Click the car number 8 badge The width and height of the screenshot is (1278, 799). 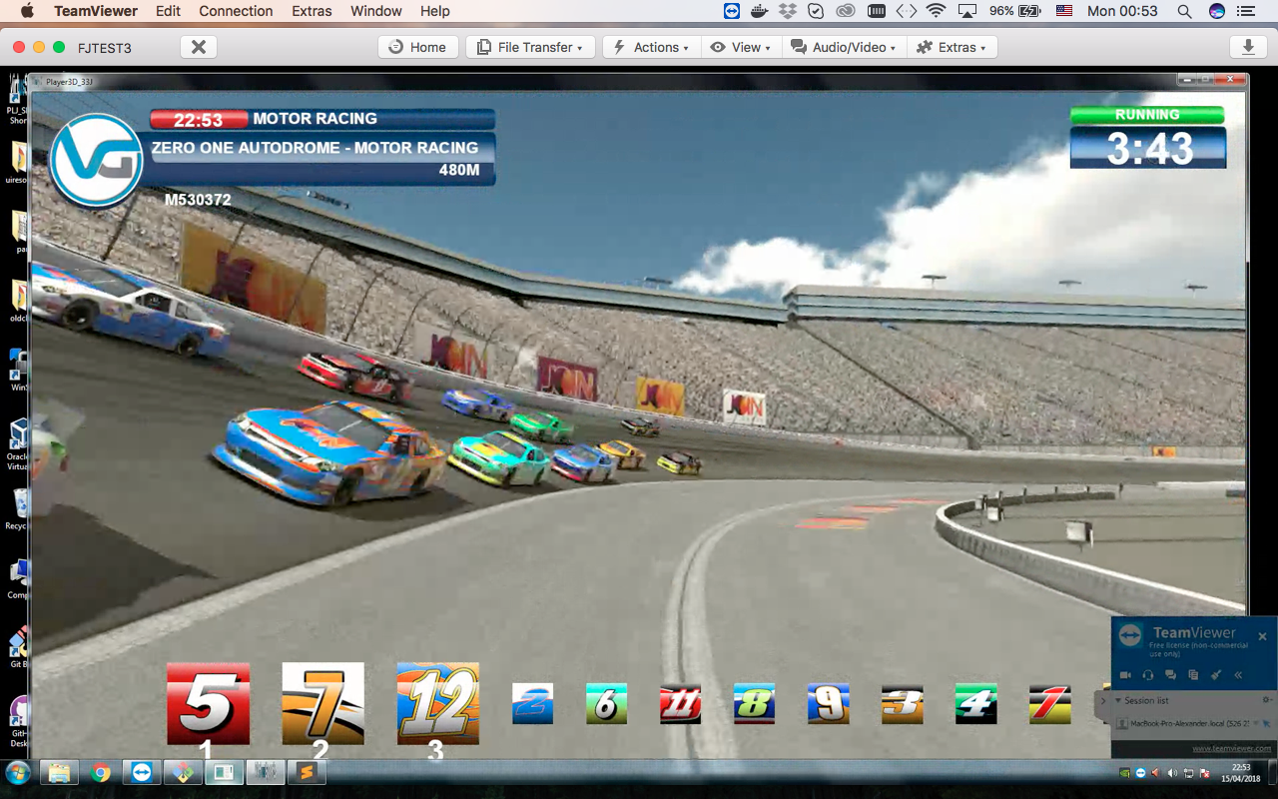tap(754, 703)
